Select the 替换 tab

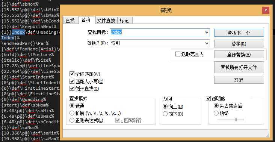pyautogui.click(x=86, y=20)
